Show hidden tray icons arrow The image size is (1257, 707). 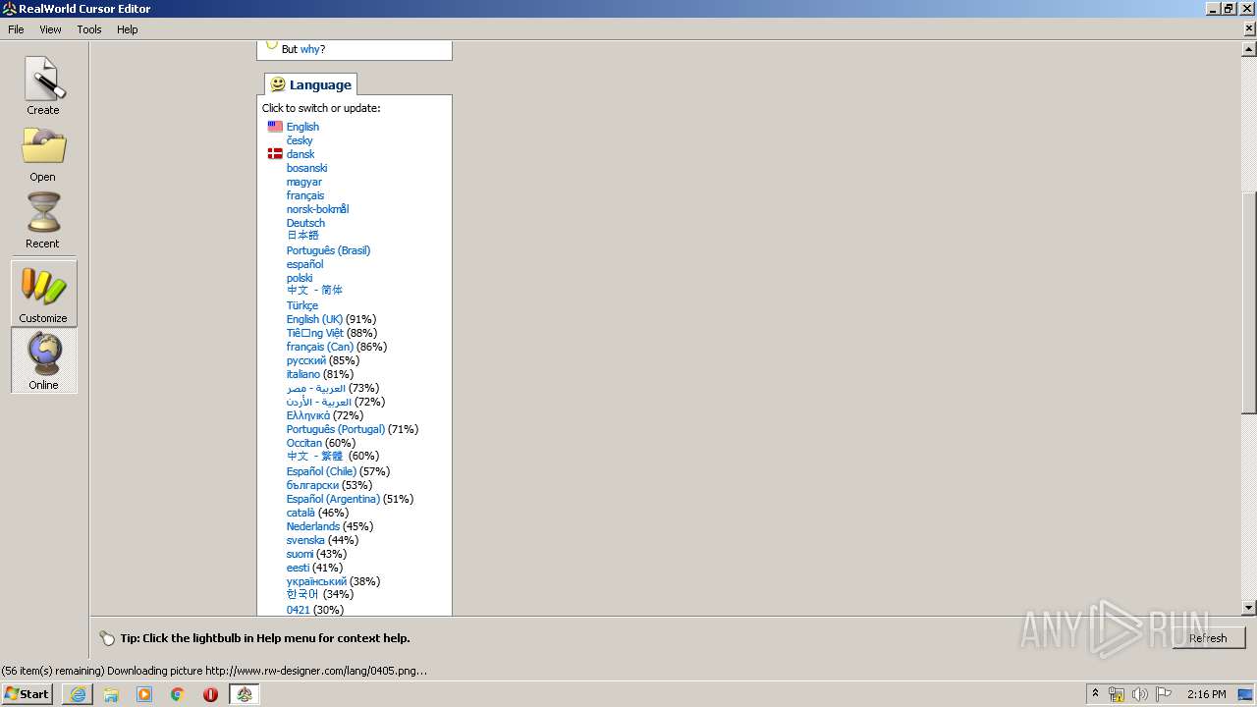(1095, 694)
